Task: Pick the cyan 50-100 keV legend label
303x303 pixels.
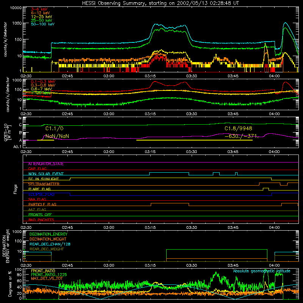Action: (43, 24)
